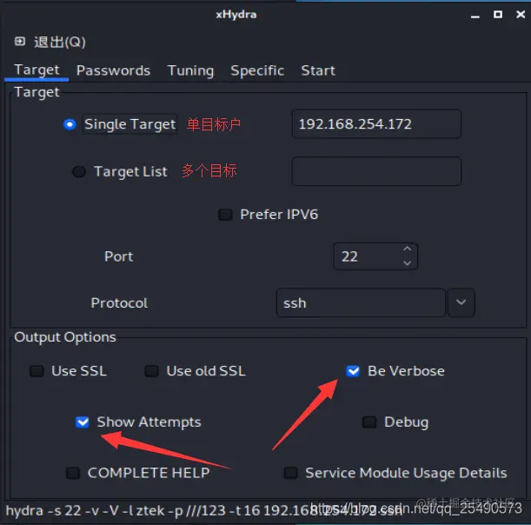The image size is (531, 525).
Task: Maximize the xHydra window
Action: point(498,14)
